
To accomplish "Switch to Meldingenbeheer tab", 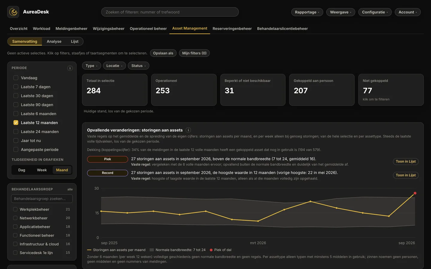I will click(x=72, y=29).
